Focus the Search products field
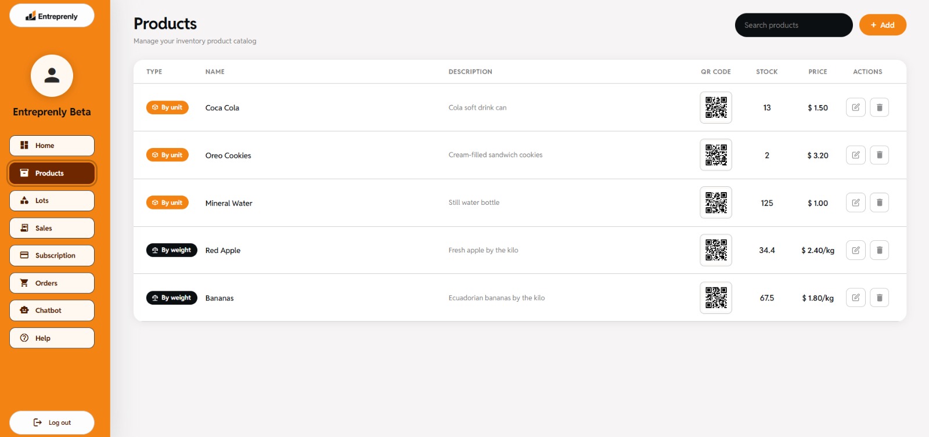Viewport: 929px width, 437px height. [x=794, y=25]
